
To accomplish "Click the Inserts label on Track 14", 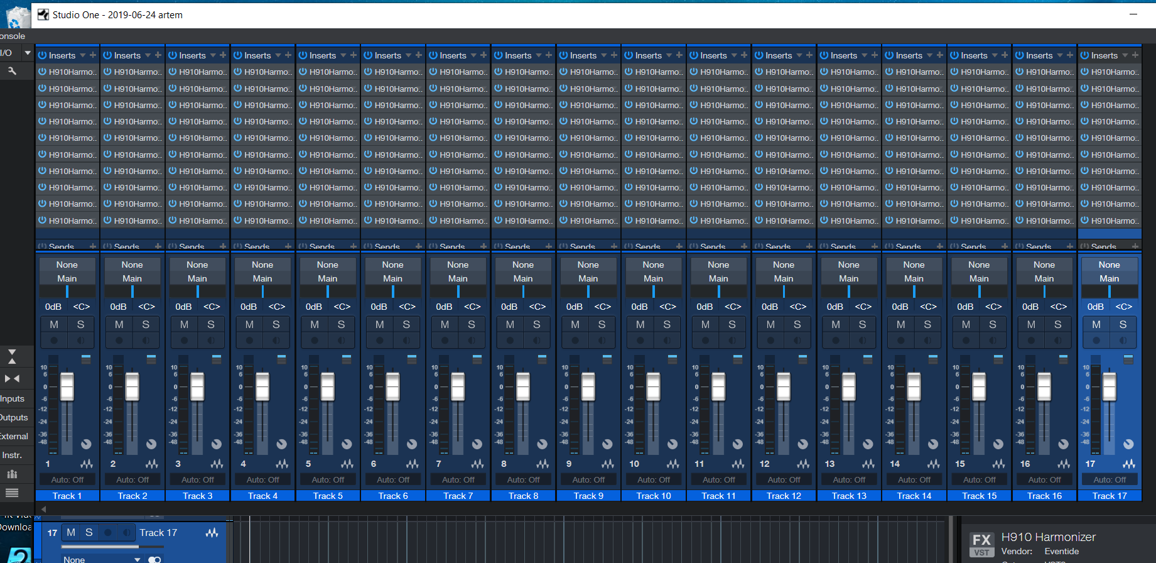I will point(909,55).
